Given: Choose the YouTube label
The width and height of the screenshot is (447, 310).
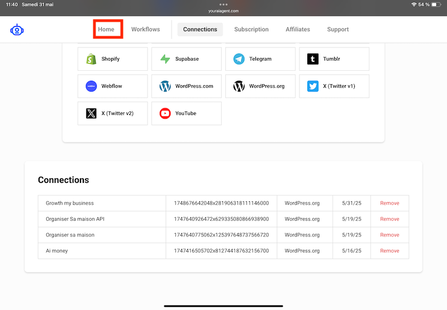Looking at the screenshot, I should [x=186, y=113].
